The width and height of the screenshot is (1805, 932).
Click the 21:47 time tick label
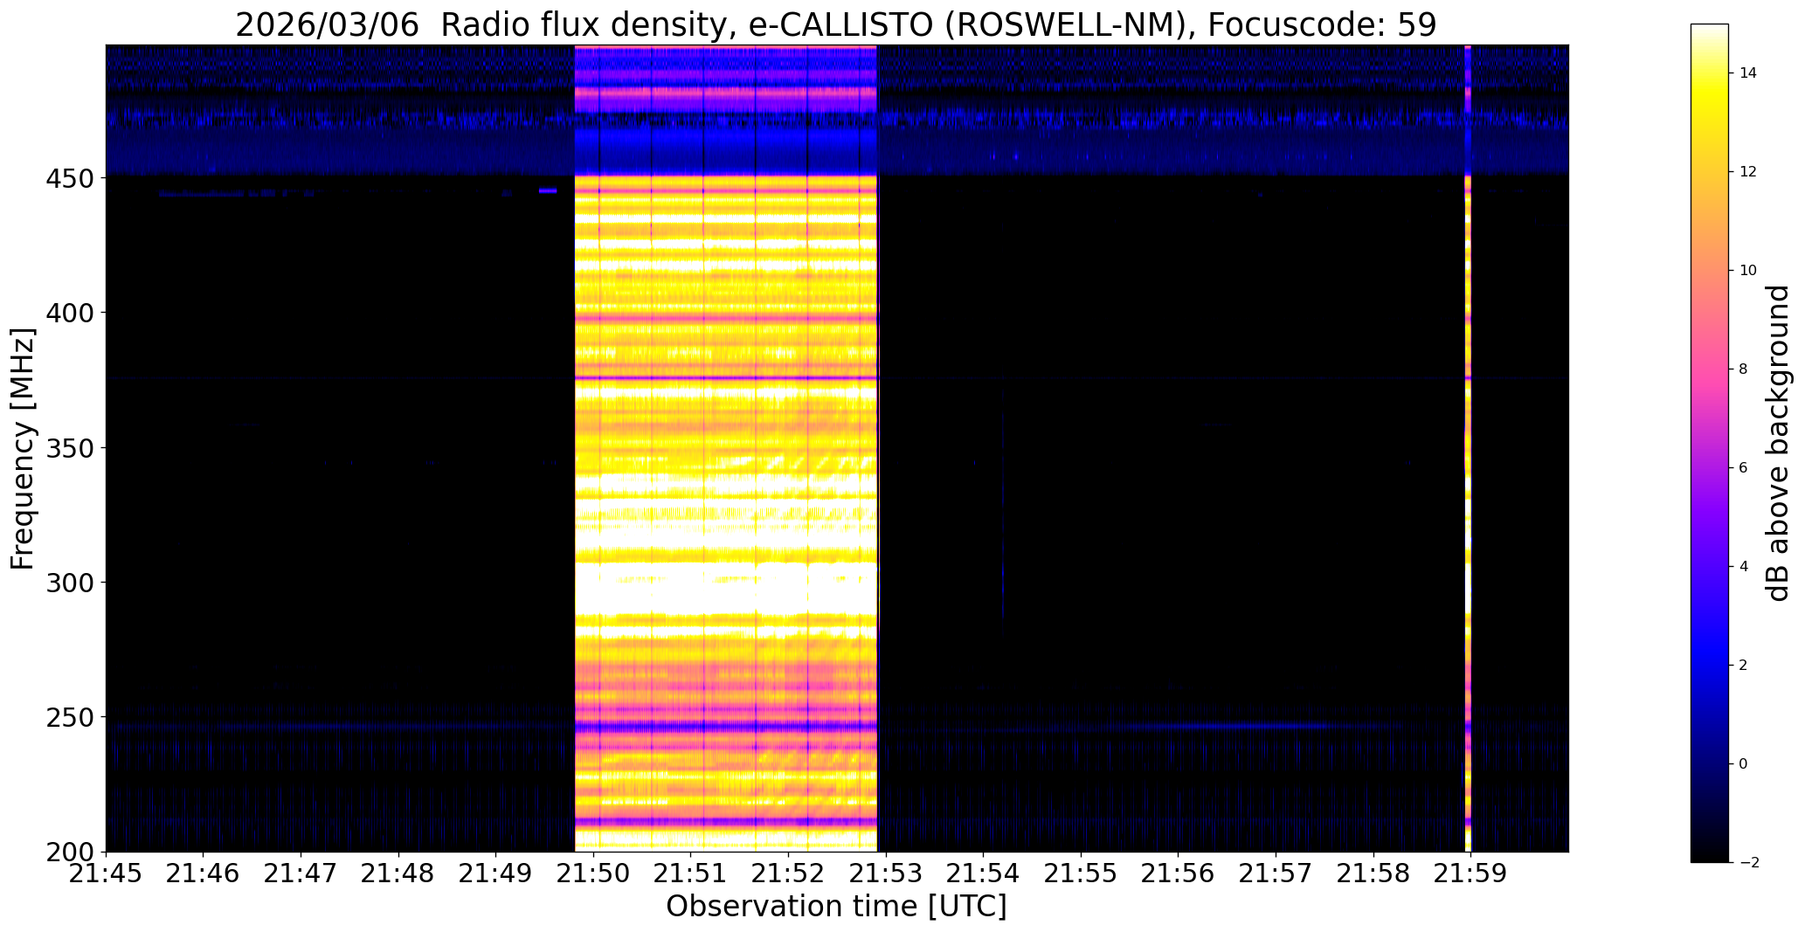tap(301, 874)
